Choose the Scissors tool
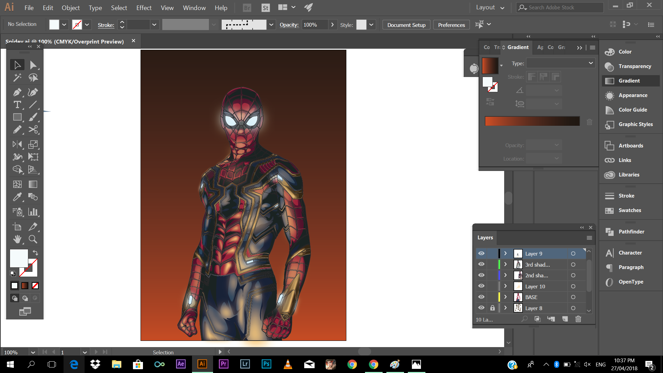Viewport: 663px width, 373px height. tap(33, 130)
